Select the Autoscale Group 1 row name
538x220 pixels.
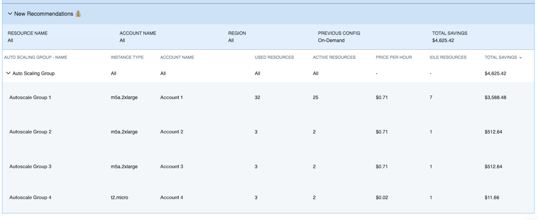[x=30, y=97]
